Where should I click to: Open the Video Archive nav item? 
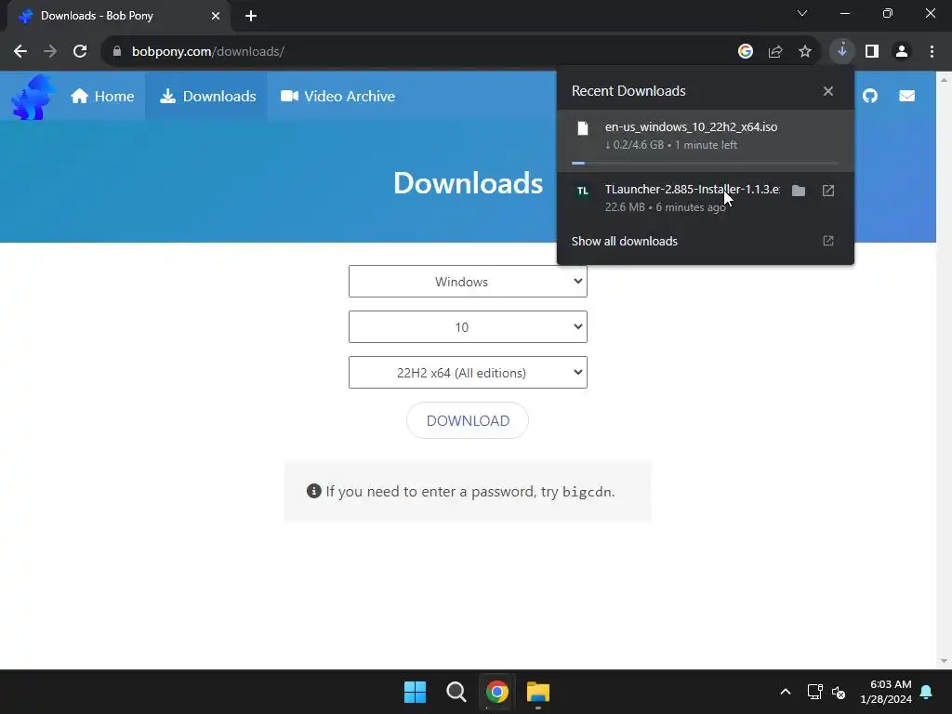coord(337,96)
